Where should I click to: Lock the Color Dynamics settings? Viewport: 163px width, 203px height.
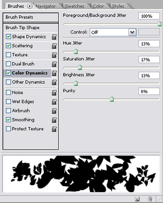click(54, 73)
